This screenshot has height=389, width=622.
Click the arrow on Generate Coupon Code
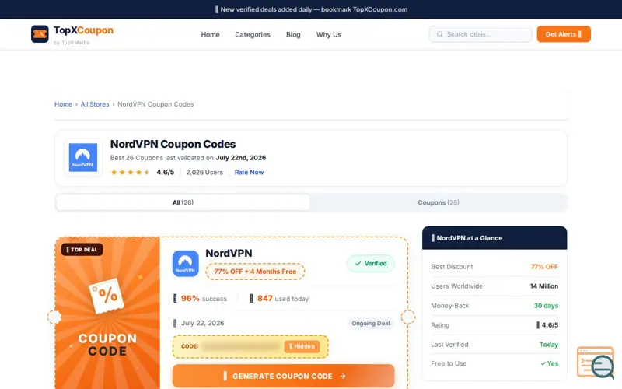[x=343, y=376]
